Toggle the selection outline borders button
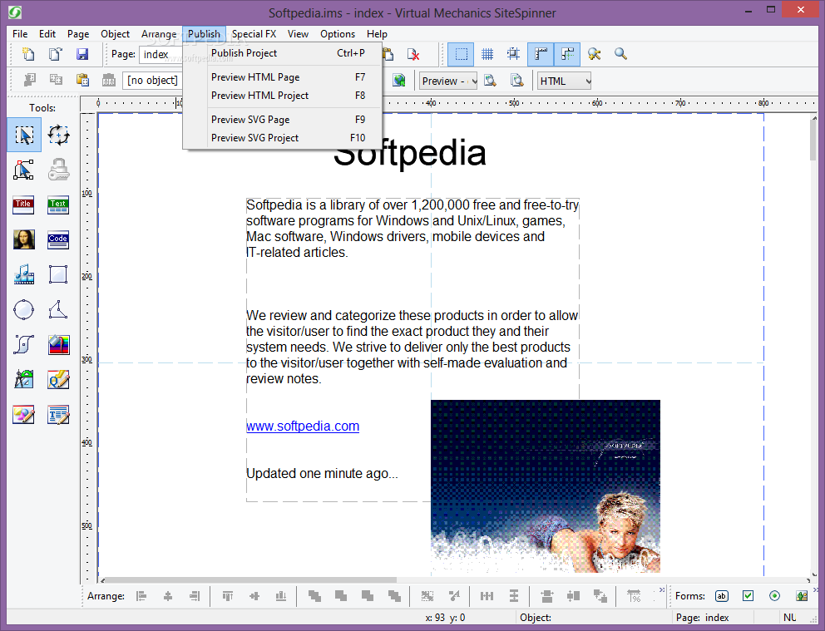Image resolution: width=825 pixels, height=631 pixels. click(461, 54)
